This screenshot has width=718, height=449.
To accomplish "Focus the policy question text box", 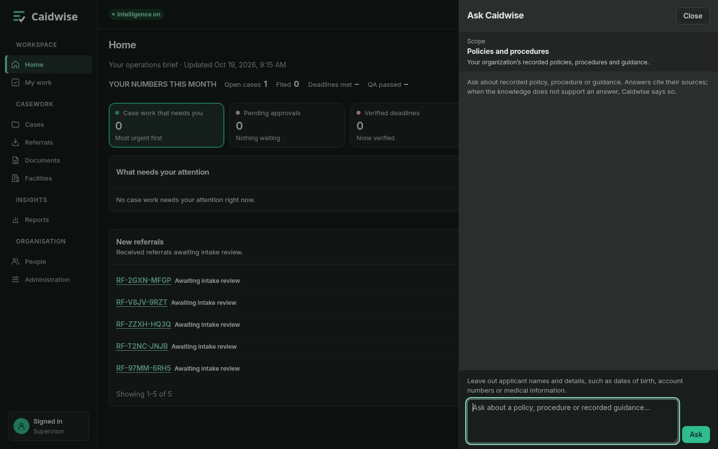I will click(x=572, y=421).
